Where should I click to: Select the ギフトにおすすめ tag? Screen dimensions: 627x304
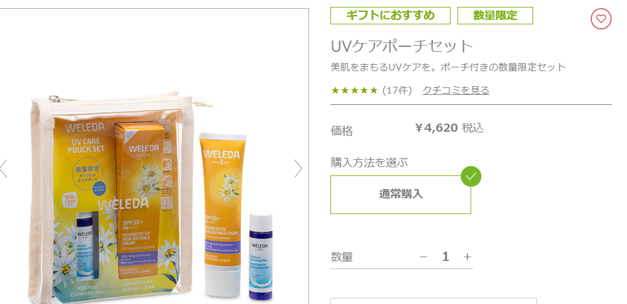(390, 16)
